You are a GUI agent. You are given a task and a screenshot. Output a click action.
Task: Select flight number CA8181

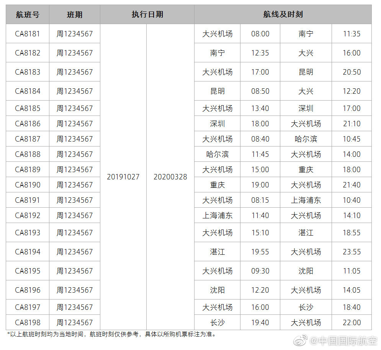[27, 34]
